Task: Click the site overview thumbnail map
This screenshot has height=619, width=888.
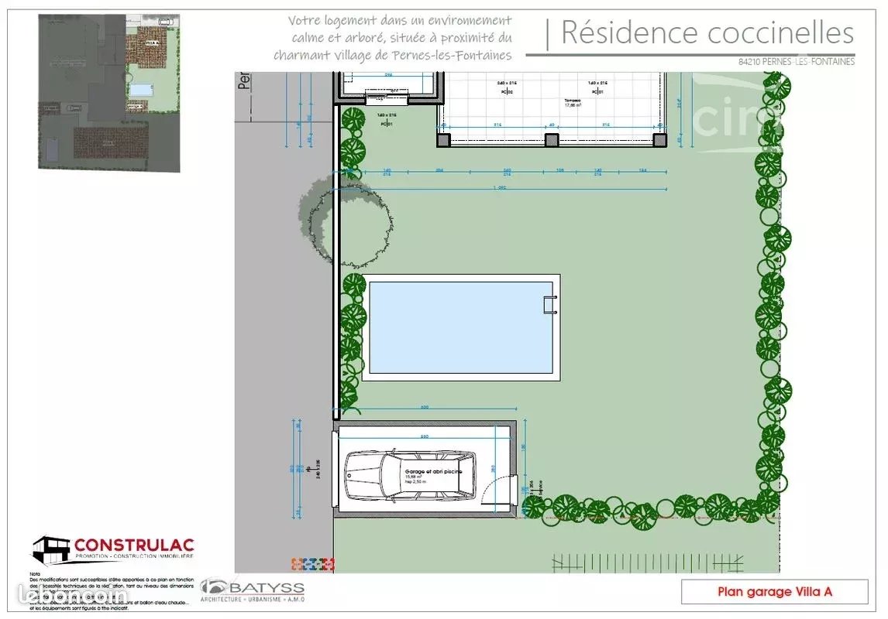Action: tap(109, 93)
